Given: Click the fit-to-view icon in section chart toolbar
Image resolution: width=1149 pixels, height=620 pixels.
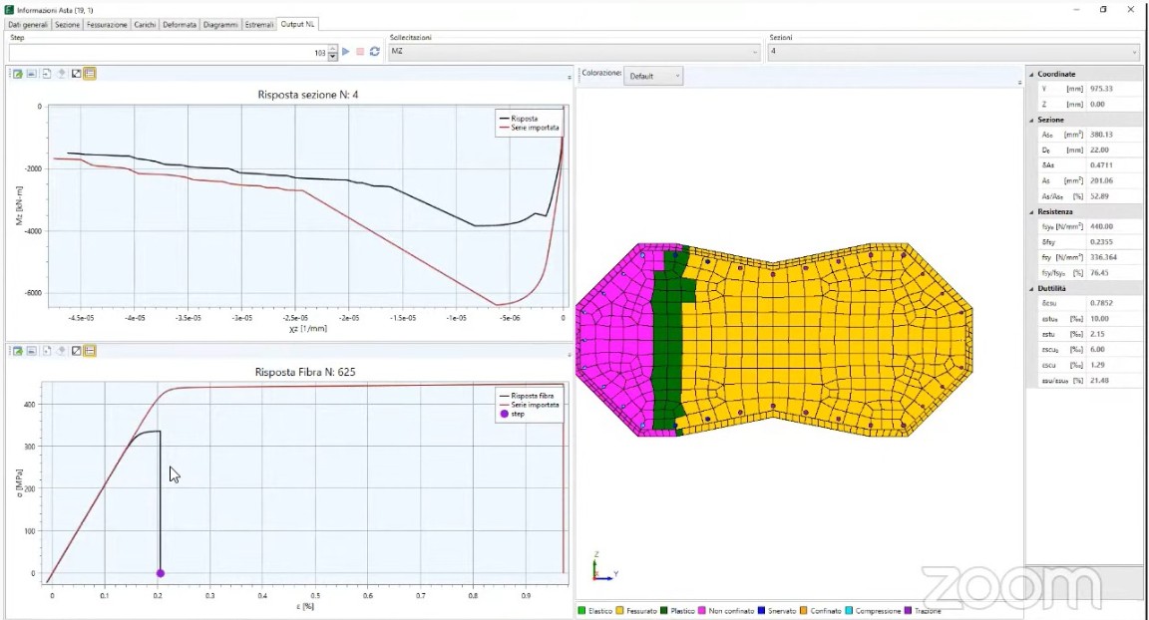Looking at the screenshot, I should [x=76, y=74].
